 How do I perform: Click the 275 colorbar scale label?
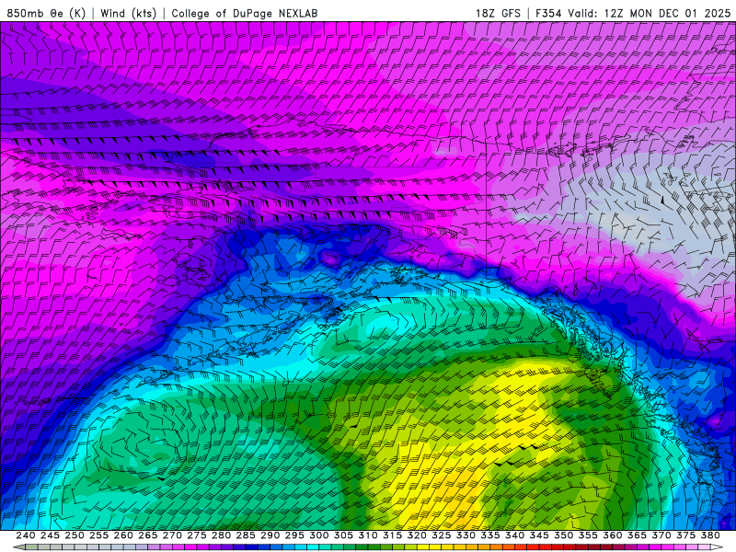pyautogui.click(x=197, y=535)
